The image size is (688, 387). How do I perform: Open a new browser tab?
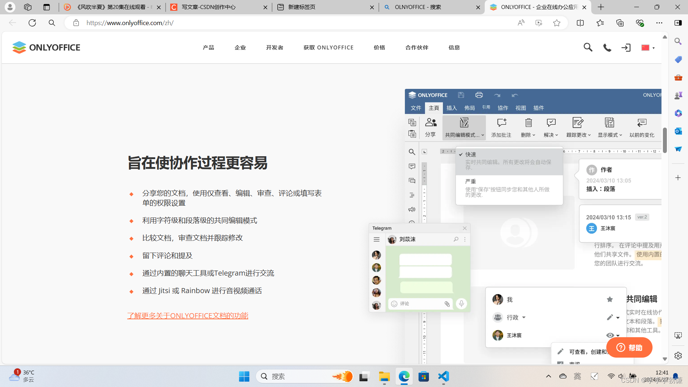[601, 7]
